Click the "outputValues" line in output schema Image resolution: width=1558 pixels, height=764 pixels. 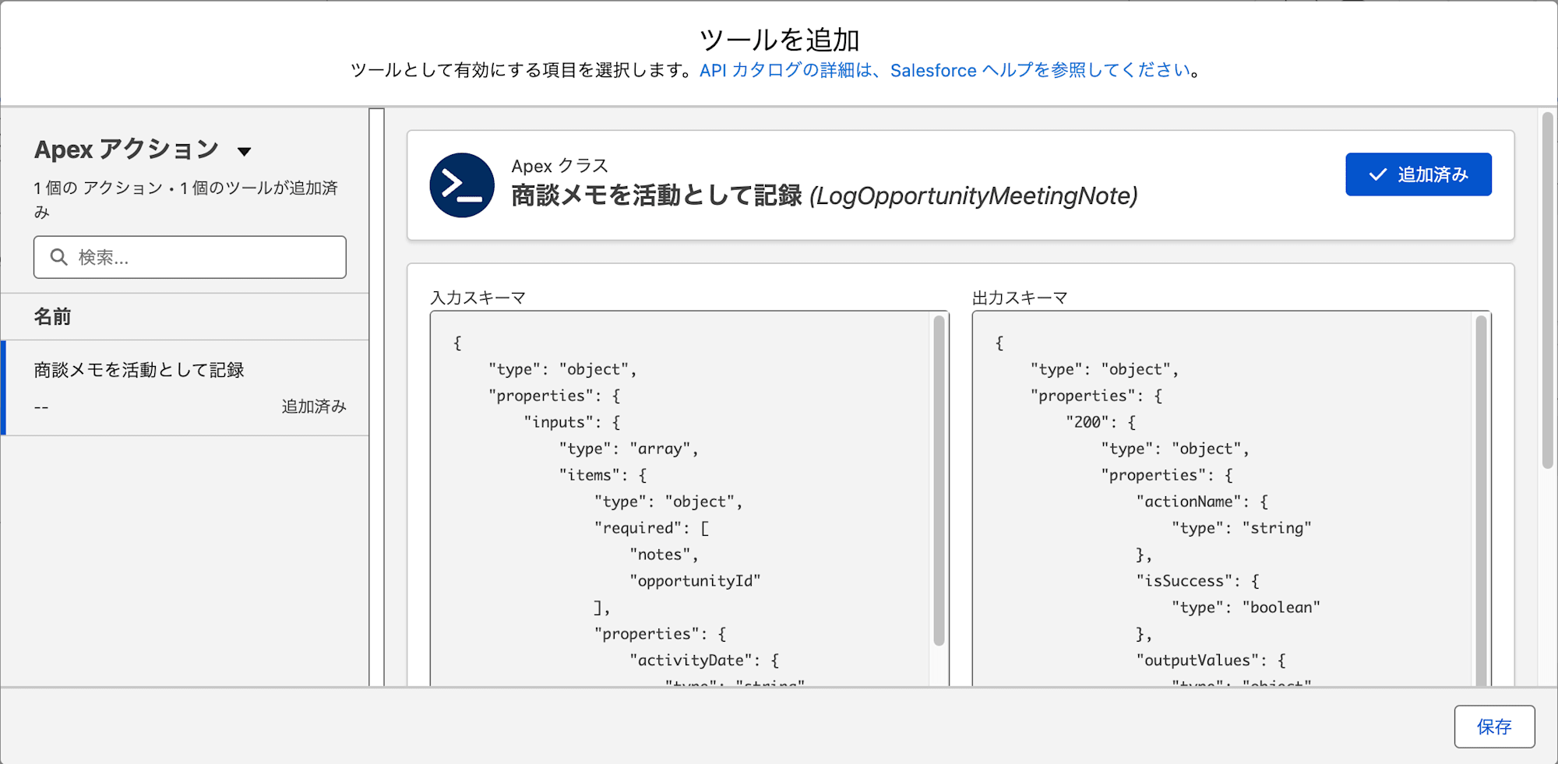pyautogui.click(x=1211, y=660)
